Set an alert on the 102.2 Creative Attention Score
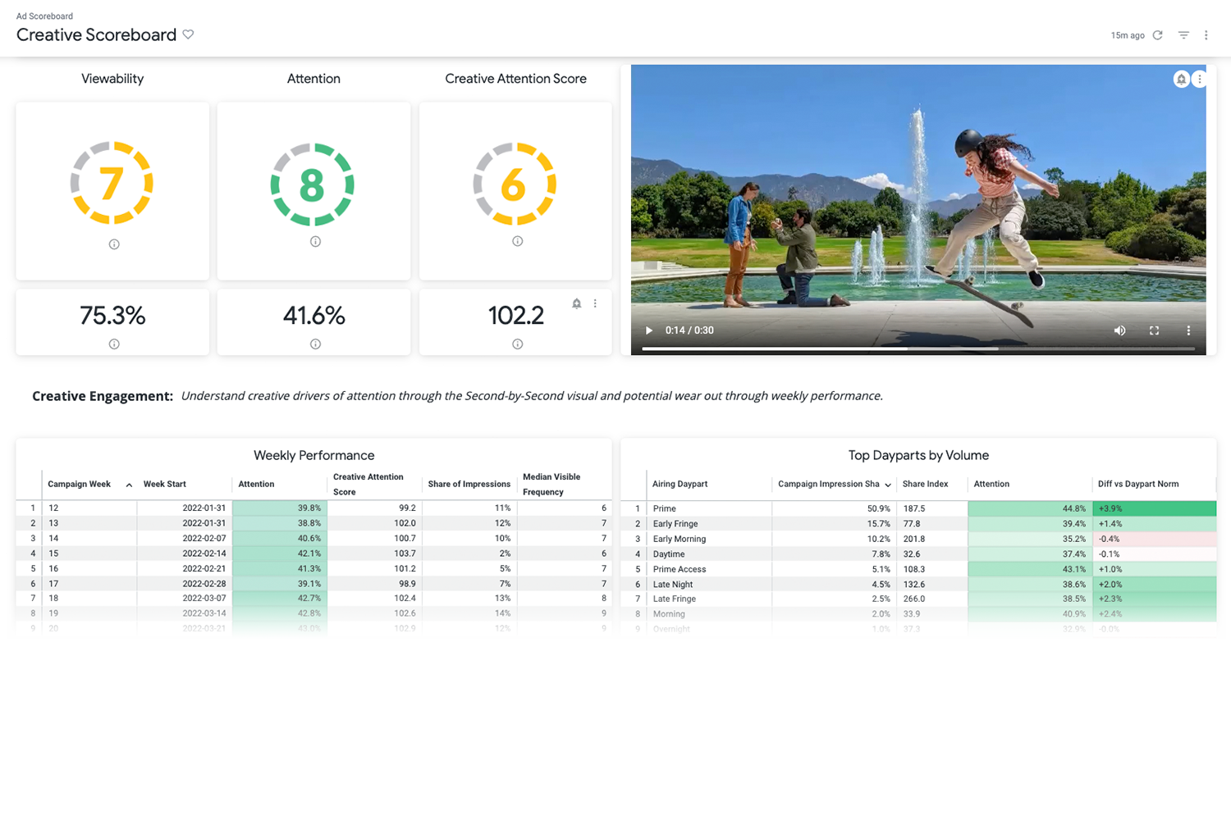Screen dimensions: 1231x820 pyautogui.click(x=576, y=303)
